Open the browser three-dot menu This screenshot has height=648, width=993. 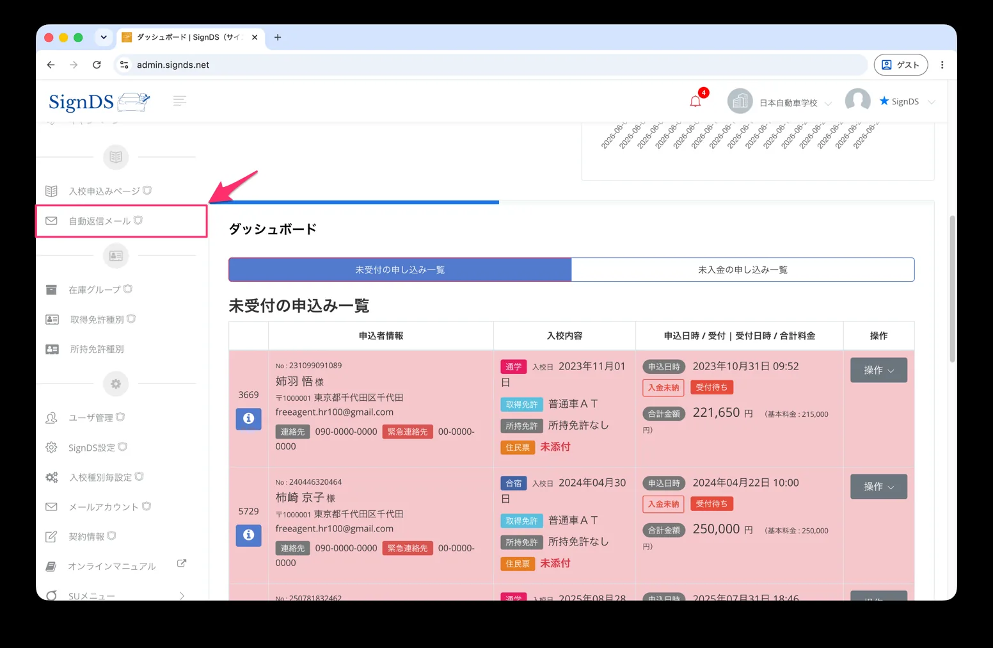pos(942,65)
